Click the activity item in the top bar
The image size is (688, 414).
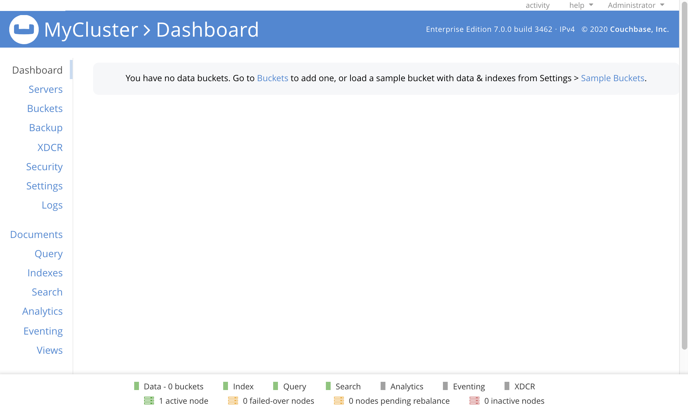537,5
